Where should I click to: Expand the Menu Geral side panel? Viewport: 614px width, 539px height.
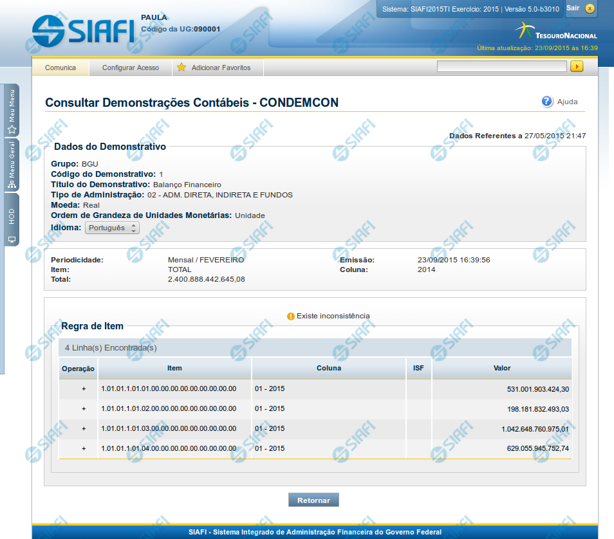[12, 165]
